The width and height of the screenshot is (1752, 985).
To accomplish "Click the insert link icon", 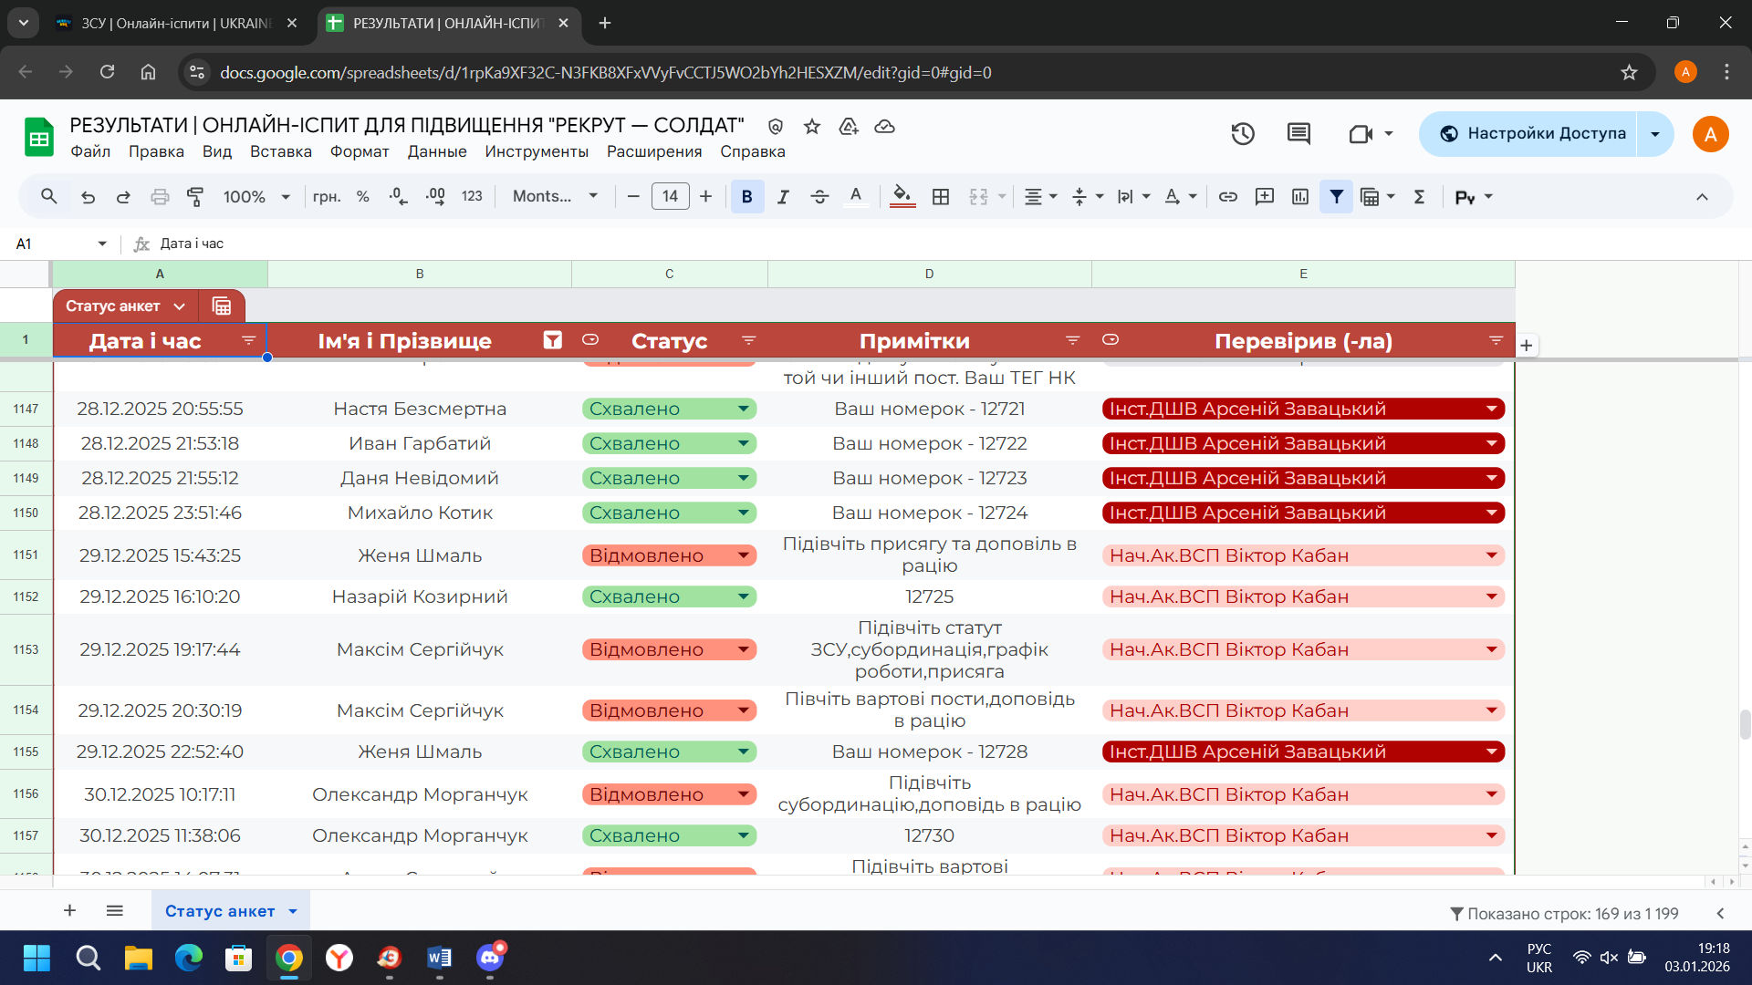I will pyautogui.click(x=1228, y=196).
